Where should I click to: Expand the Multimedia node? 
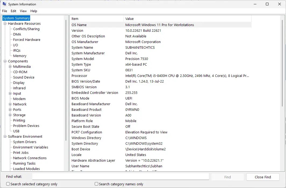[x=10, y=66]
